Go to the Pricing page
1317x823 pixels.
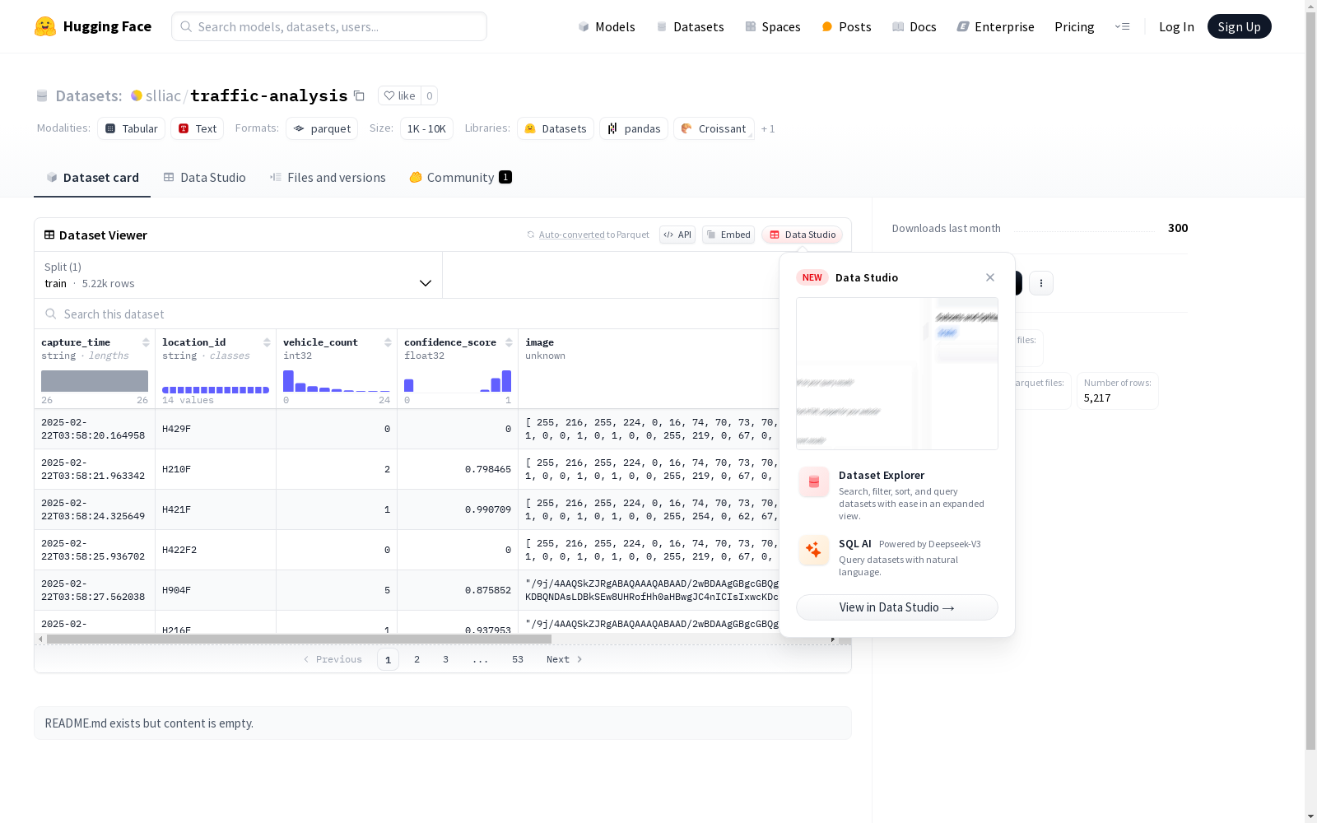[x=1074, y=26]
